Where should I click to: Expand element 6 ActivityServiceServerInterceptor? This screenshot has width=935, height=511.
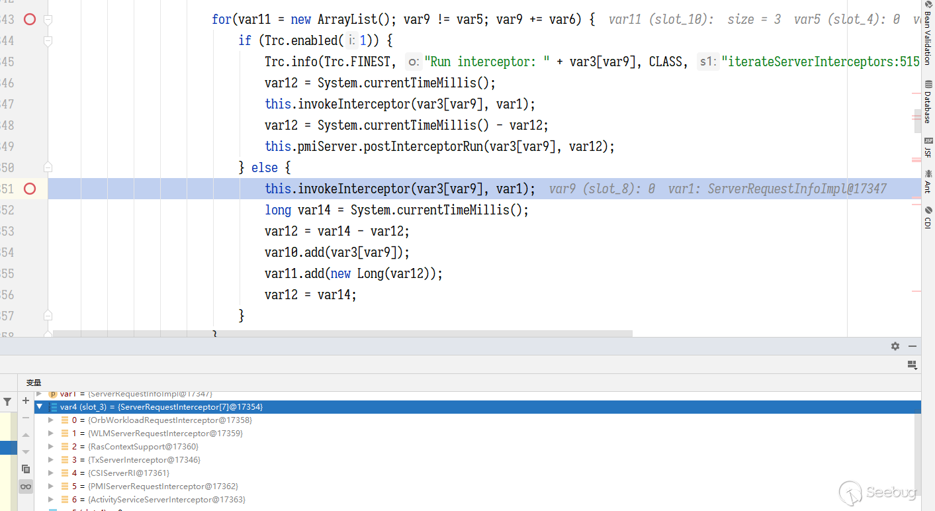click(51, 500)
